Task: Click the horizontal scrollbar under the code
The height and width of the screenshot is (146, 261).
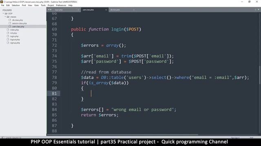Action: point(122,135)
